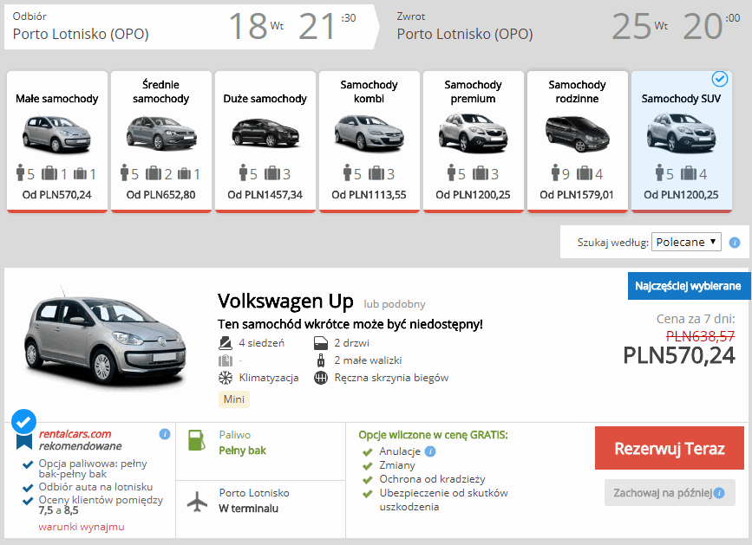The width and height of the screenshot is (752, 545).
Task: Click the fuel pump icon by Paliwo
Action: tap(198, 441)
